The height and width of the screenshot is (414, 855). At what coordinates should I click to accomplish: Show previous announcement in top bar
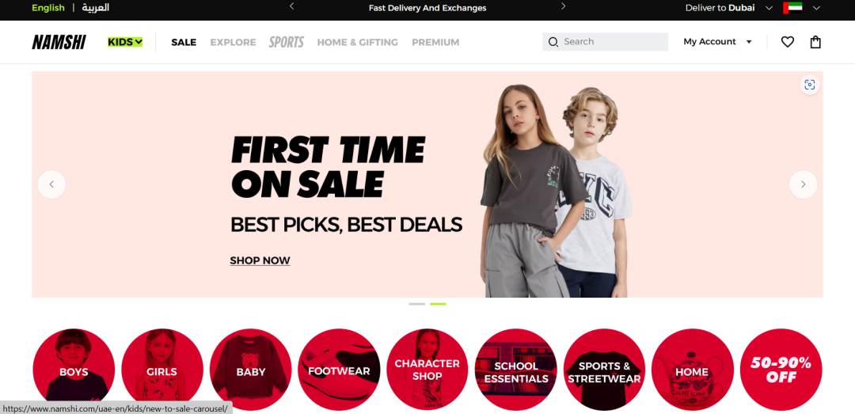291,6
